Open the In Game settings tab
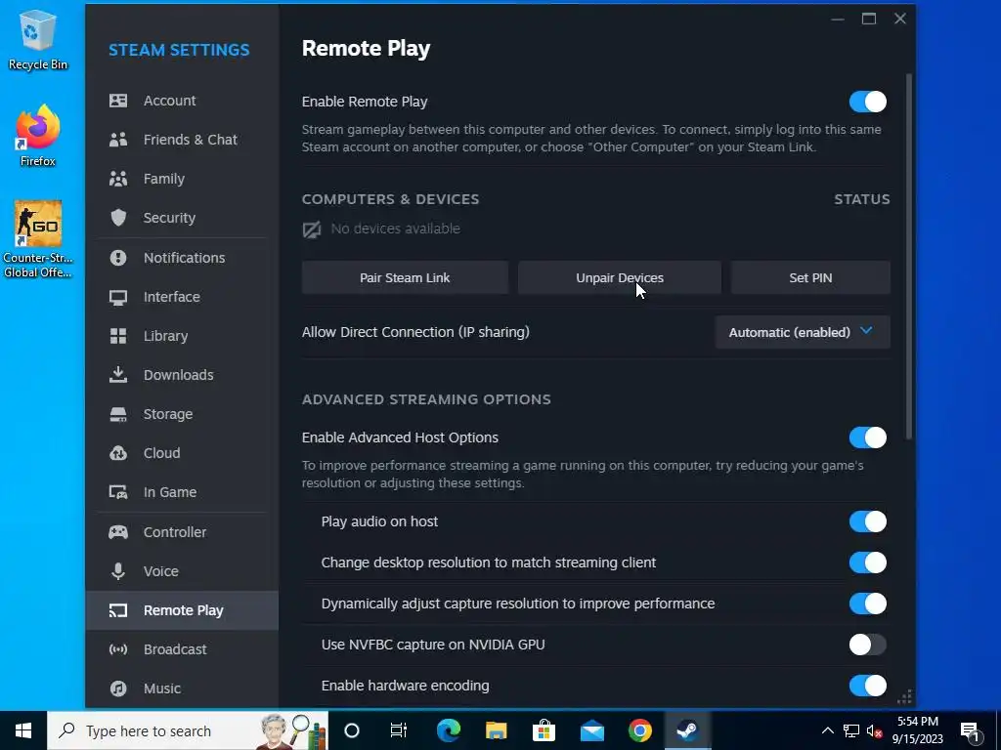Viewport: 1001px width, 750px height. pyautogui.click(x=182, y=492)
